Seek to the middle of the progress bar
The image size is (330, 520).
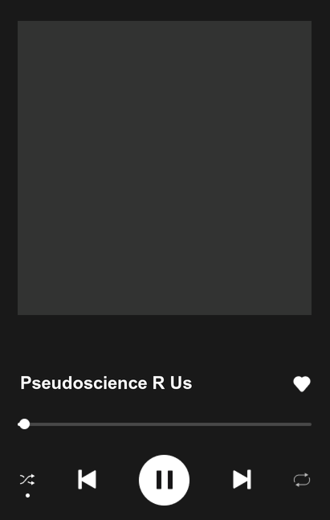(x=165, y=424)
